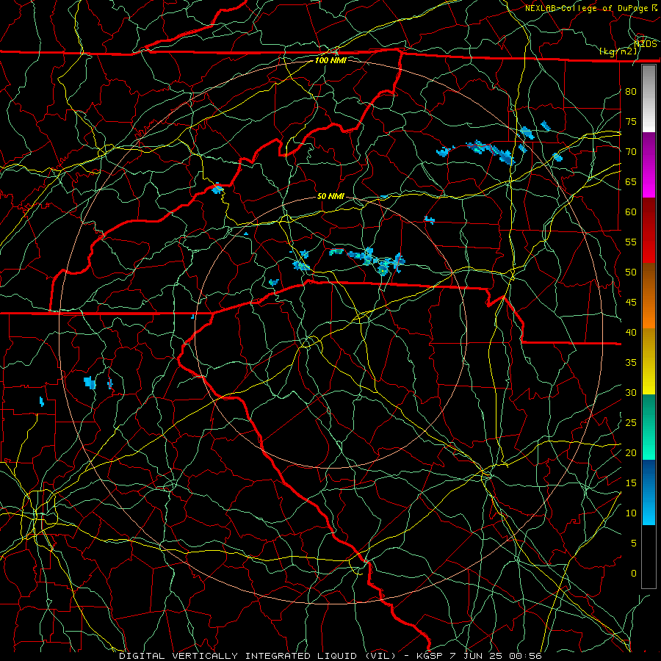Click the legend value 30
Viewport: 661px width, 661px height.
pyautogui.click(x=631, y=392)
